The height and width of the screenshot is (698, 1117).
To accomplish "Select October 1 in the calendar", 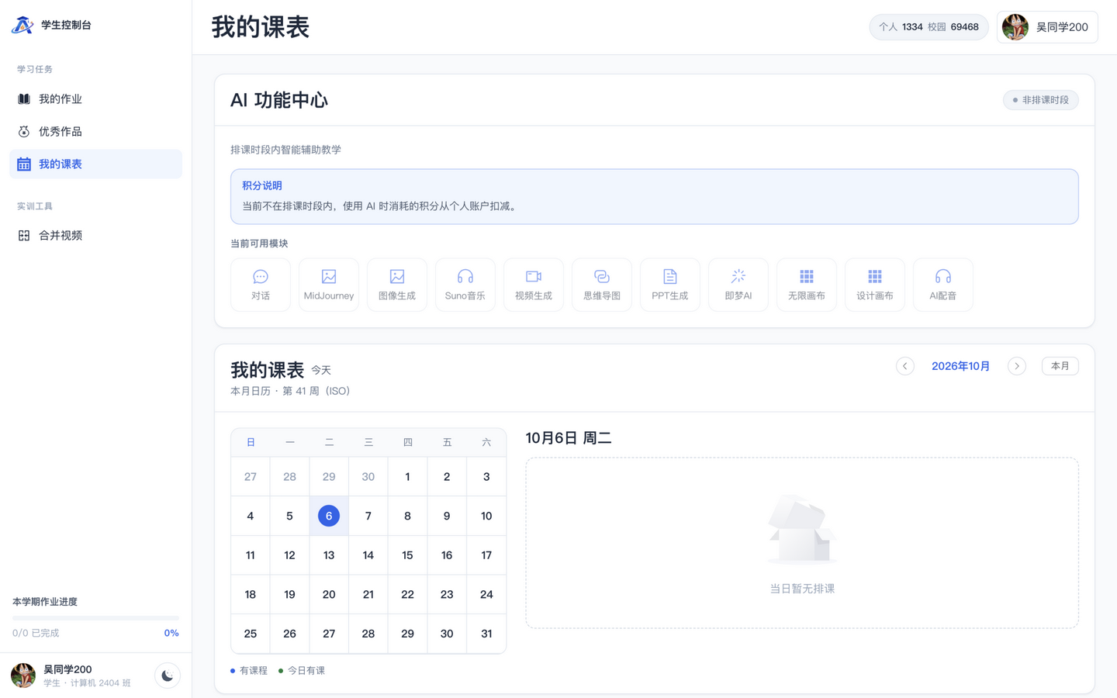I will (x=407, y=477).
